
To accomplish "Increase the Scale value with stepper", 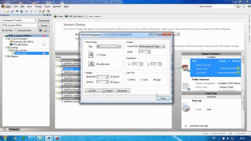I will (x=149, y=51).
